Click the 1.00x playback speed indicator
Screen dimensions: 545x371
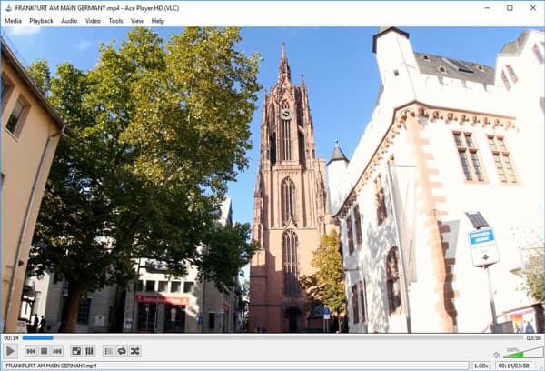pyautogui.click(x=480, y=366)
